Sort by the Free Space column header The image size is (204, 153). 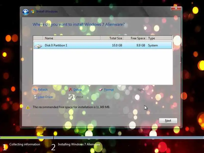(135, 38)
